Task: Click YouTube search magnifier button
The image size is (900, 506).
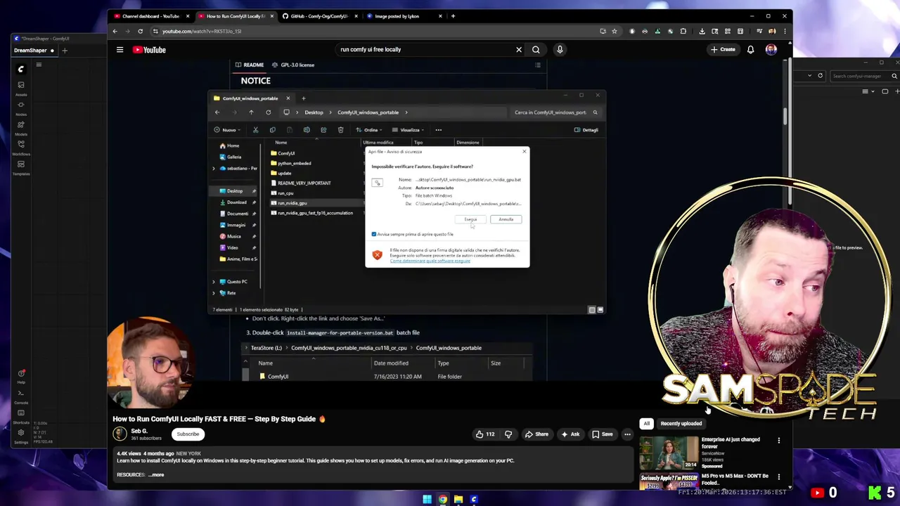Action: coord(536,50)
